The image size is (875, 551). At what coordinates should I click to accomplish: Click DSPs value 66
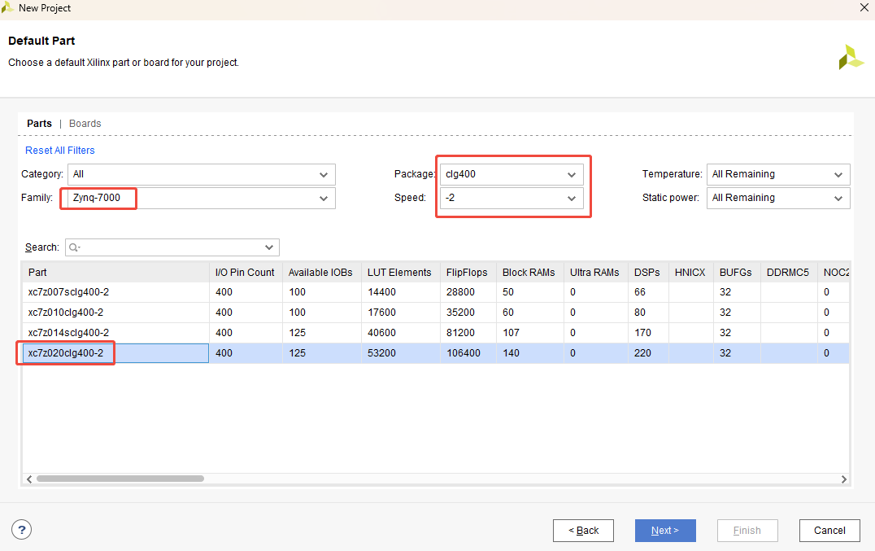(x=639, y=292)
